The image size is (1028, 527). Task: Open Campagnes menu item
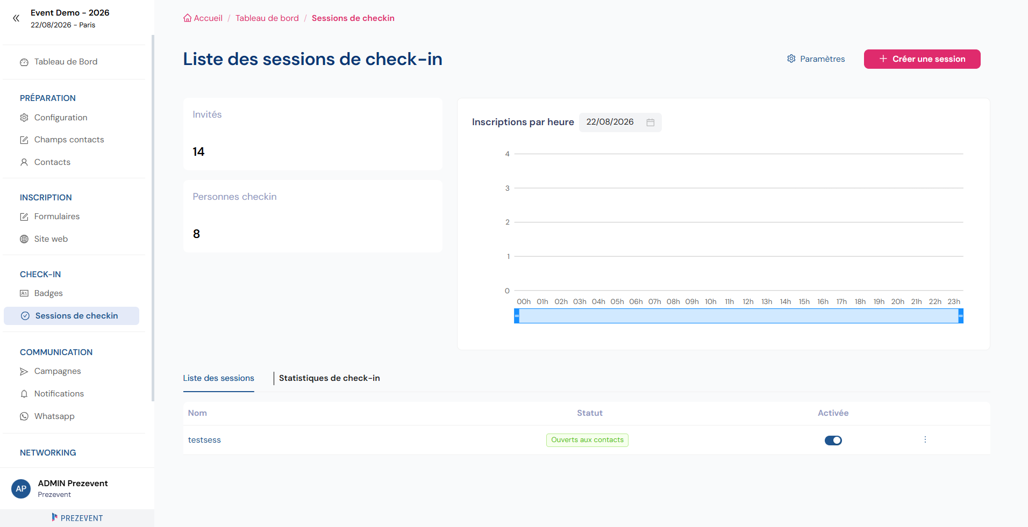(58, 371)
